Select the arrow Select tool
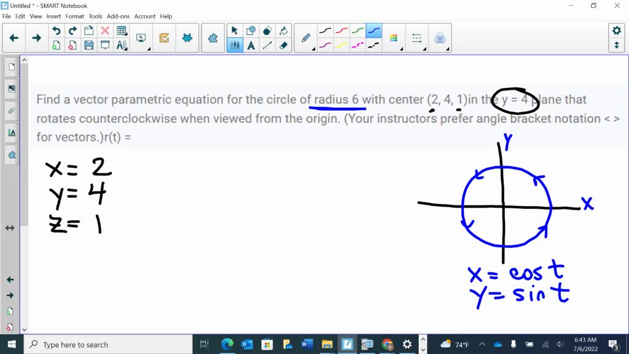 tap(234, 30)
